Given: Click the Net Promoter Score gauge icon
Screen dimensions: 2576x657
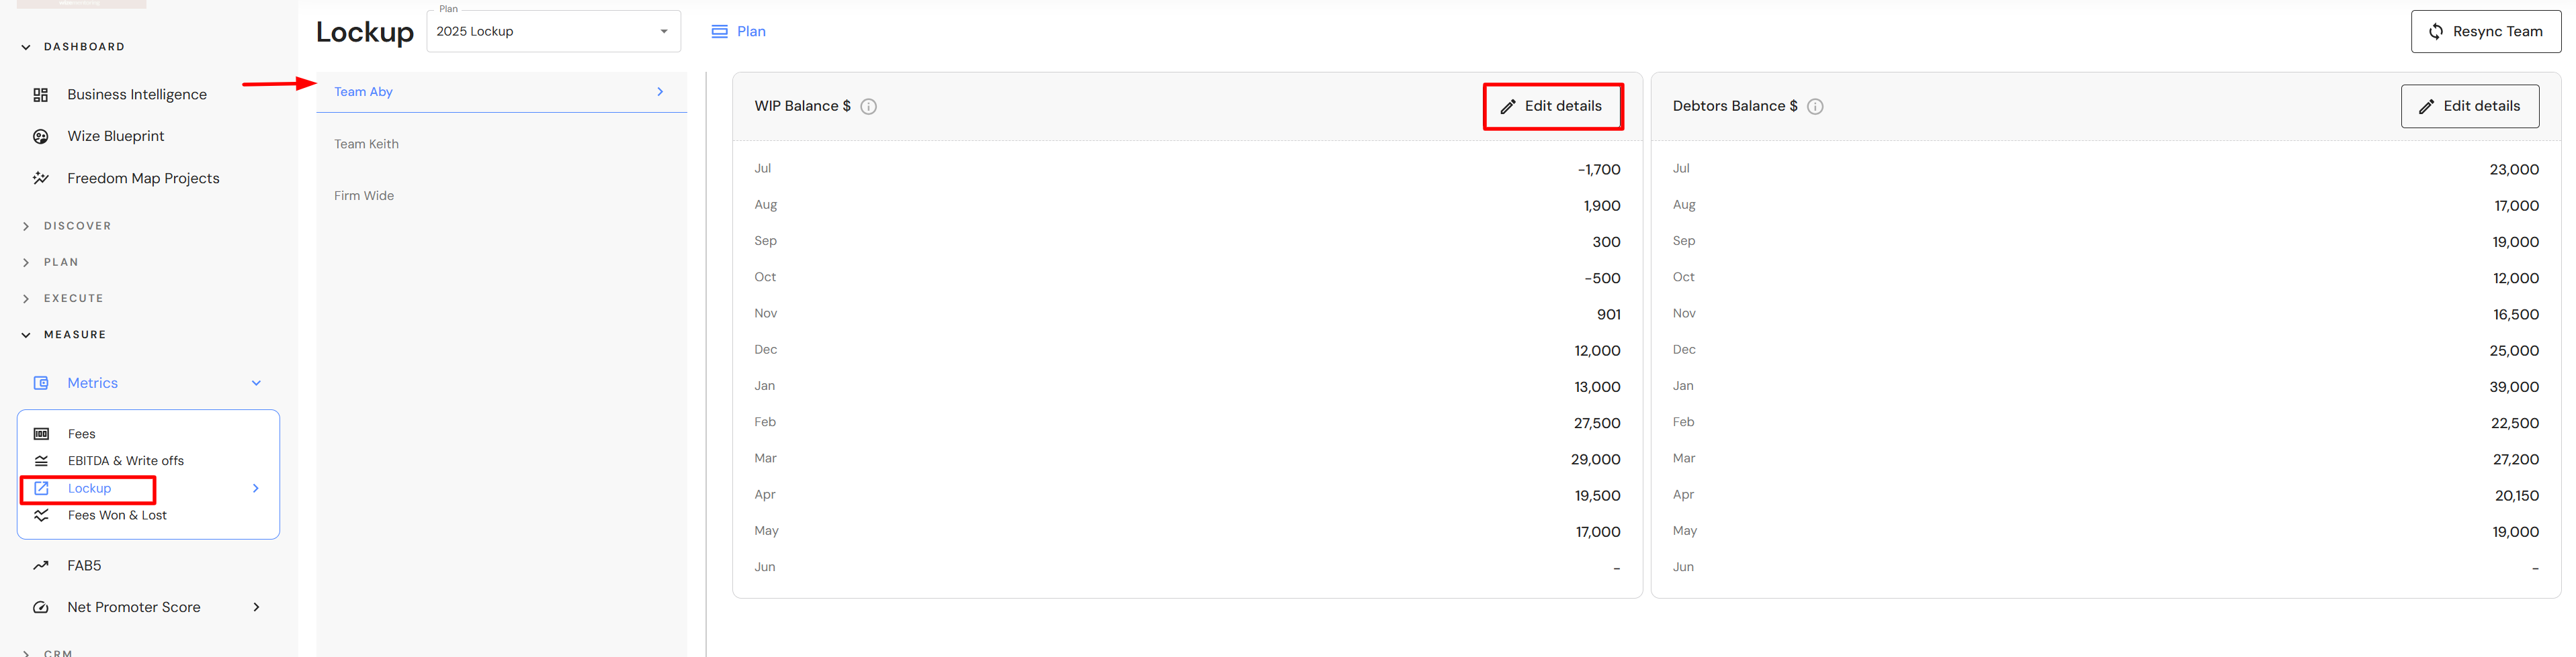Looking at the screenshot, I should pos(41,607).
